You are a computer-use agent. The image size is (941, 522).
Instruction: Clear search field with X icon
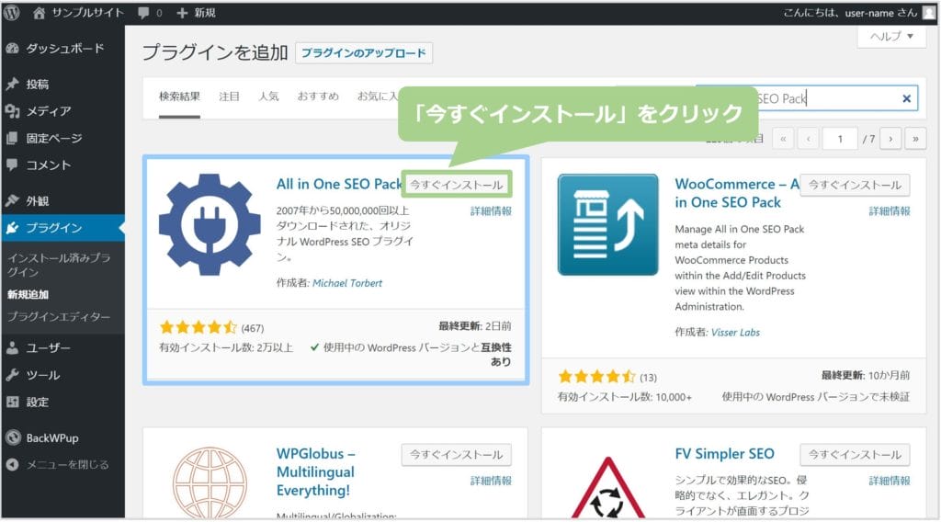[x=906, y=98]
